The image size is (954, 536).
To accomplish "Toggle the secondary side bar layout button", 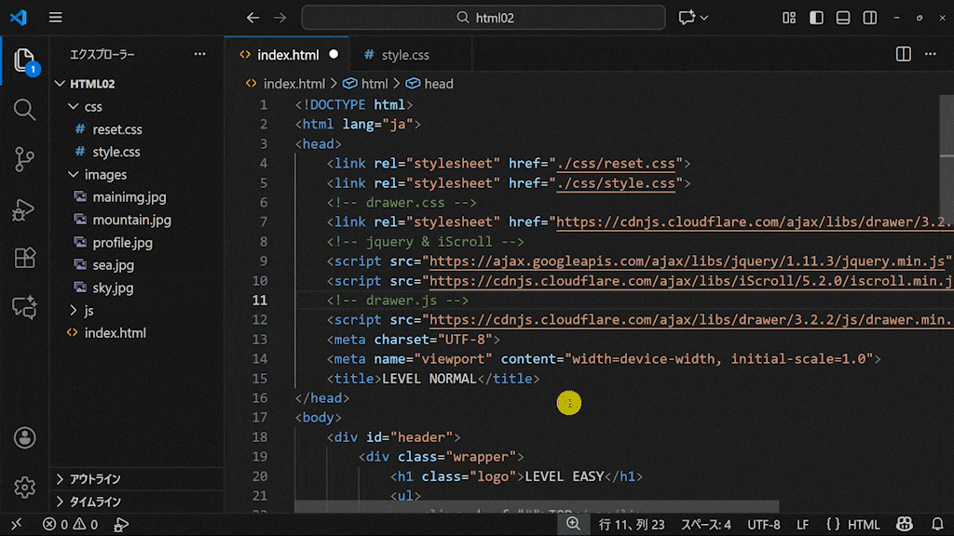I will [869, 18].
